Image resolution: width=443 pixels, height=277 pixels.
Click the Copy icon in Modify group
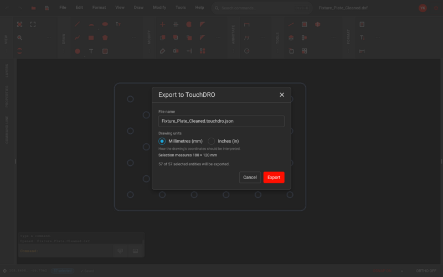click(x=162, y=38)
